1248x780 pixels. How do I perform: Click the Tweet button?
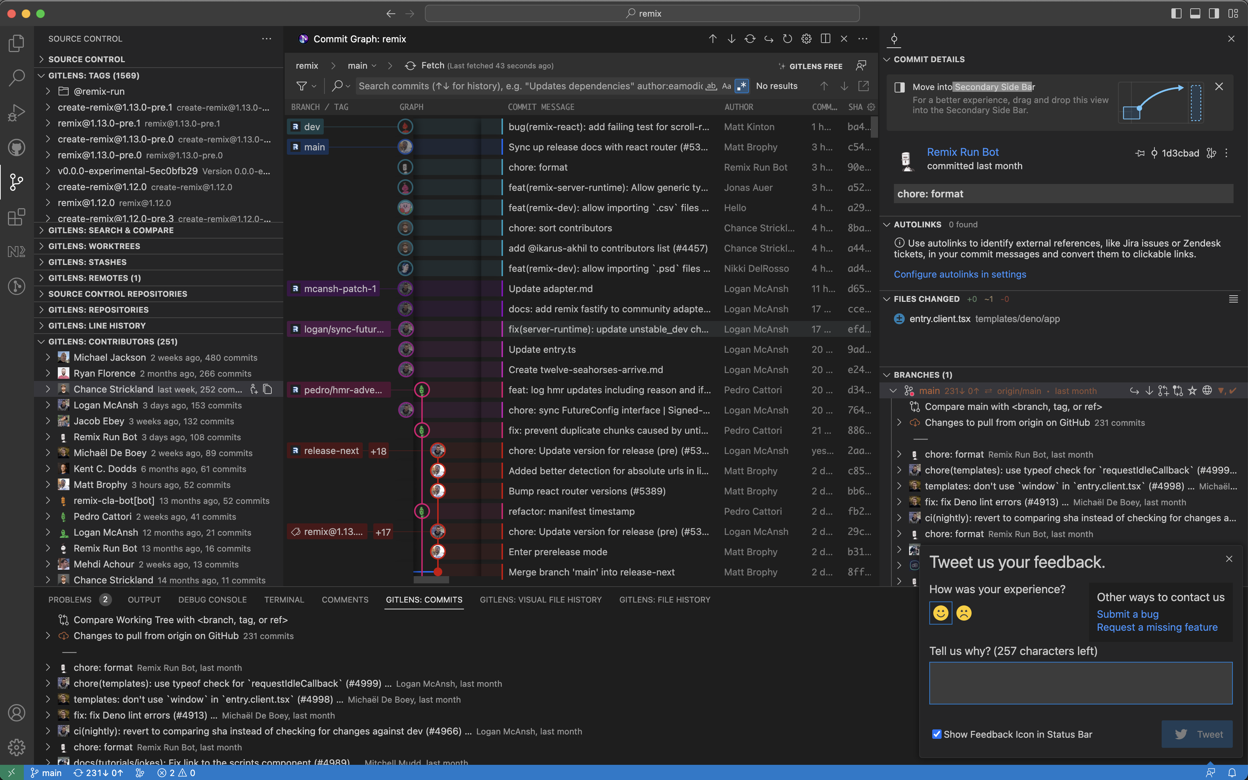tap(1197, 734)
